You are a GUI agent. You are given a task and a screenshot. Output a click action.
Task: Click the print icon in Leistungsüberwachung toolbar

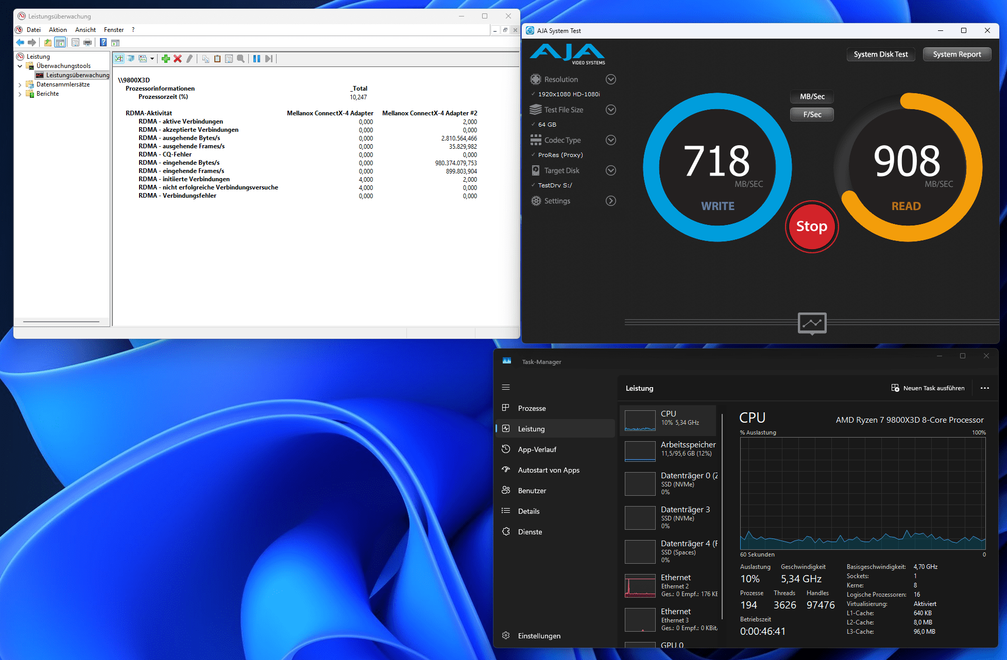pyautogui.click(x=88, y=43)
